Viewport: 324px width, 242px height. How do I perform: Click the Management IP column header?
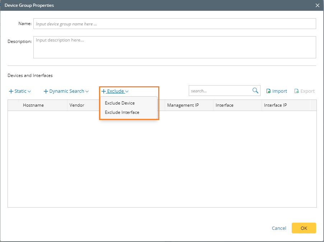[x=183, y=105]
